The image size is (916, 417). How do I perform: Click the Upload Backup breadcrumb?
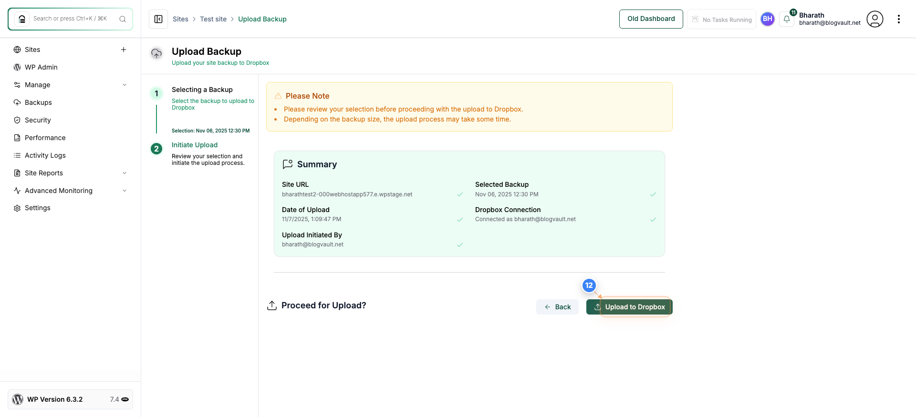coord(262,19)
